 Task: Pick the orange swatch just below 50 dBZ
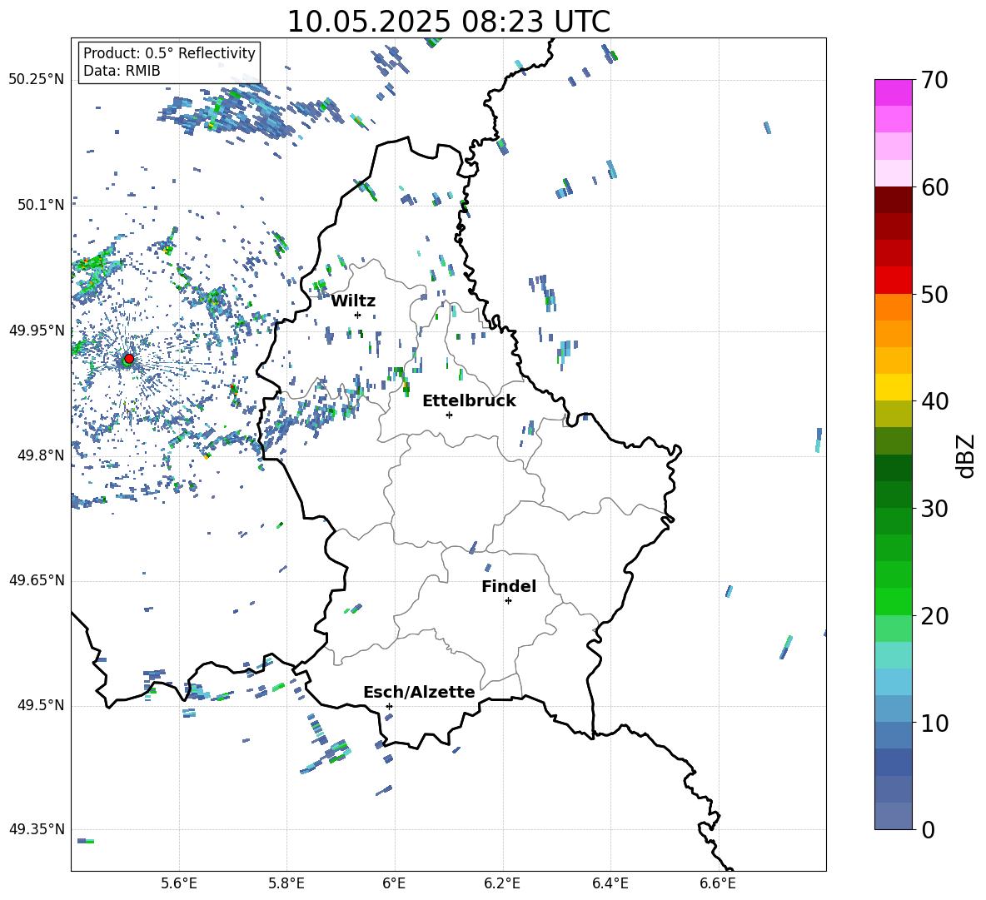coord(894,307)
